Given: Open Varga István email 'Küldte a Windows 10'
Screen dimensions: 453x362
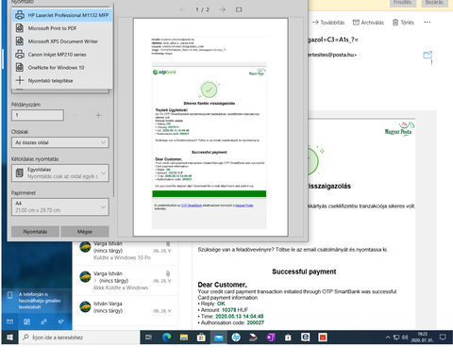Looking at the screenshot, I should [x=126, y=251].
